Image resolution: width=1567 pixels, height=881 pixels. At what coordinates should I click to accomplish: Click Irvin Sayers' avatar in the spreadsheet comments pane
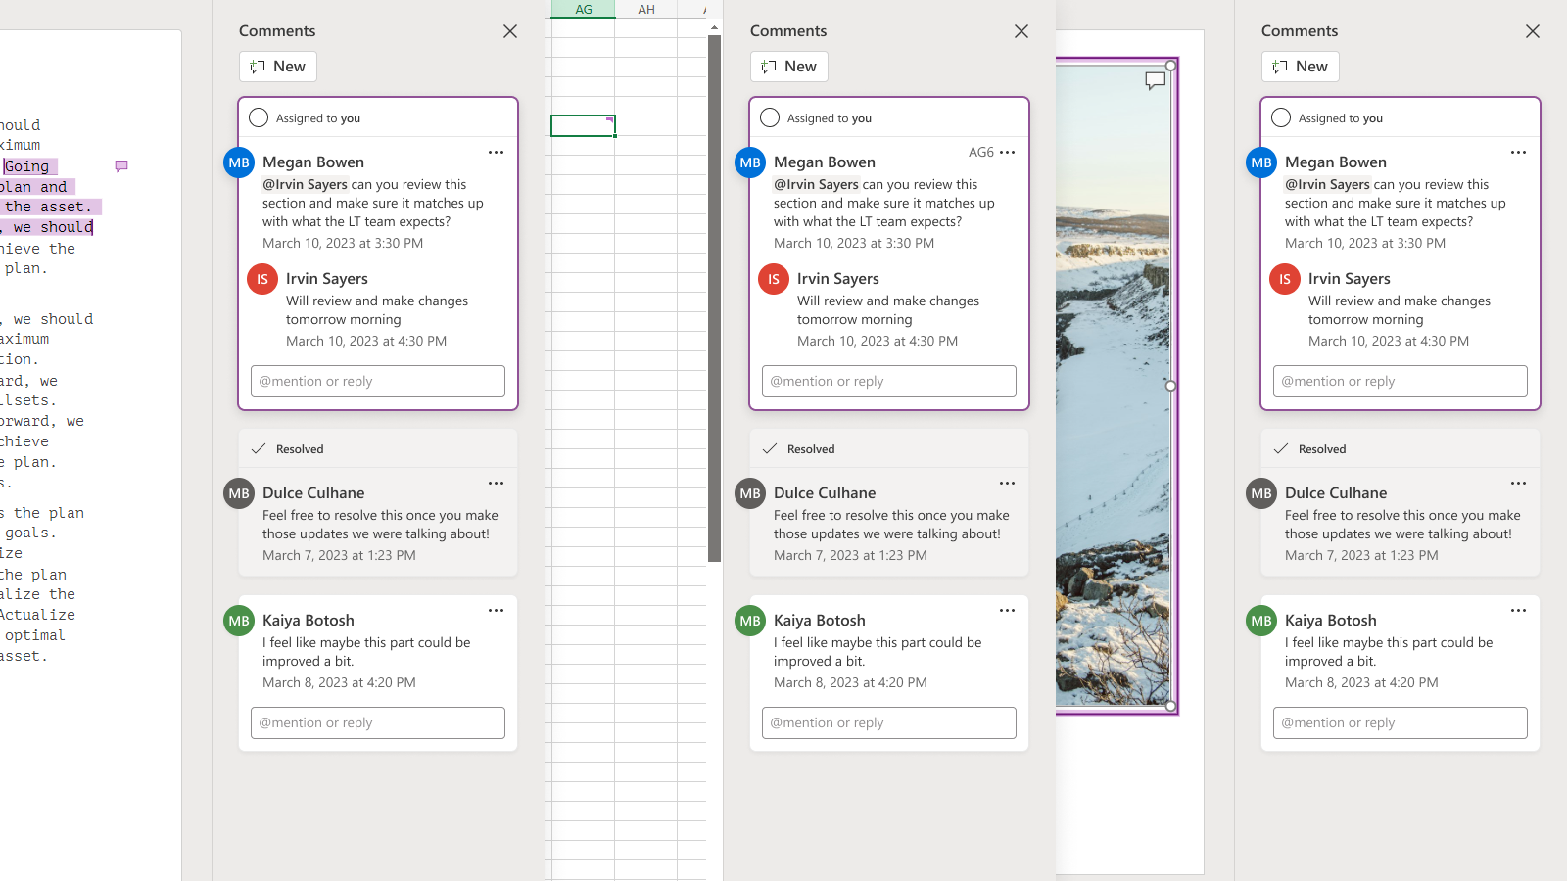(774, 279)
